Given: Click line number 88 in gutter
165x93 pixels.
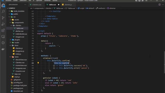Looking at the screenshot, I should point(33,63).
